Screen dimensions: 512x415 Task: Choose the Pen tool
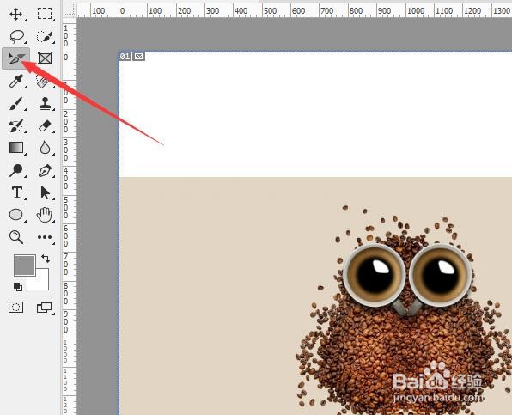(x=45, y=170)
